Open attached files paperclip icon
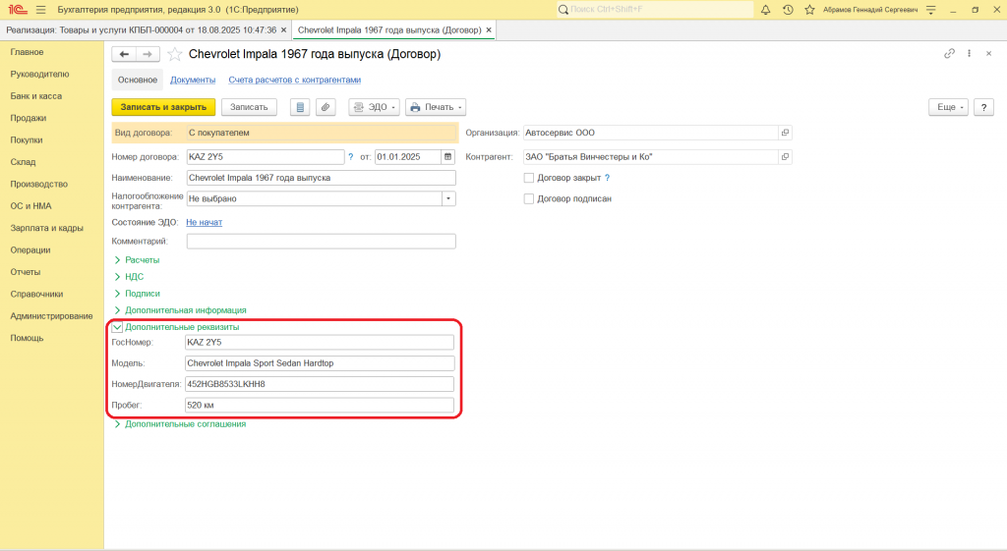Viewport: 1007px width, 551px height. click(326, 107)
